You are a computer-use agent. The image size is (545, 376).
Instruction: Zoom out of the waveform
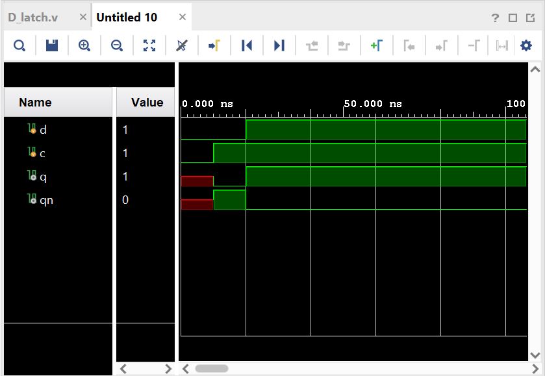coord(117,45)
